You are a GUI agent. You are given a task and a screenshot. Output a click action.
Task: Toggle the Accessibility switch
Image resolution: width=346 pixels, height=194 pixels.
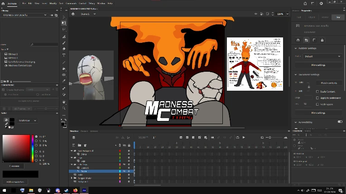[x=340, y=121]
